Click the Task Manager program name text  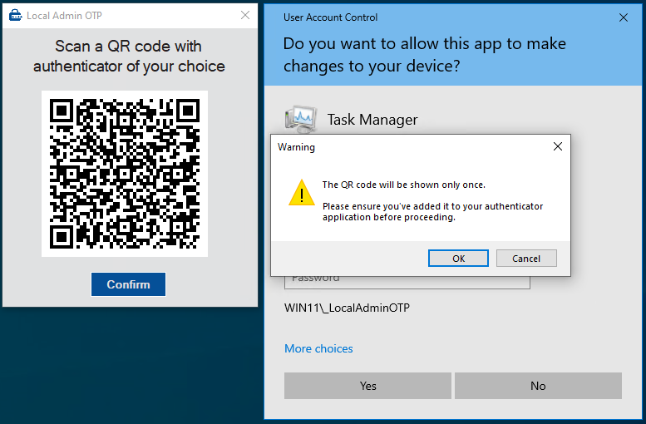click(372, 120)
